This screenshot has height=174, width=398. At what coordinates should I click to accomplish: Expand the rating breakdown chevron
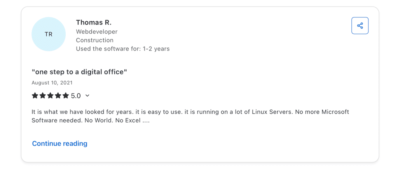[x=87, y=96]
